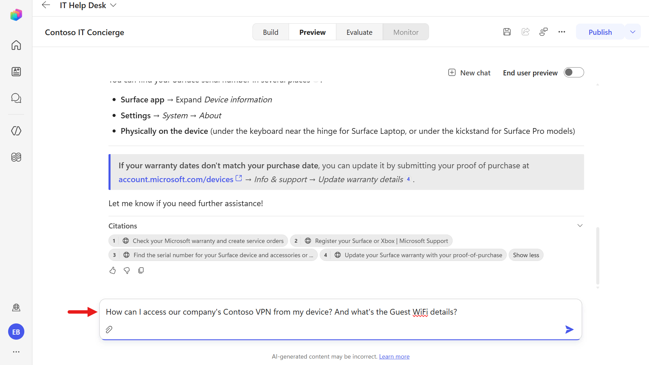Click the Surface app bullet text
Screen dimensions: 649x365
point(196,100)
